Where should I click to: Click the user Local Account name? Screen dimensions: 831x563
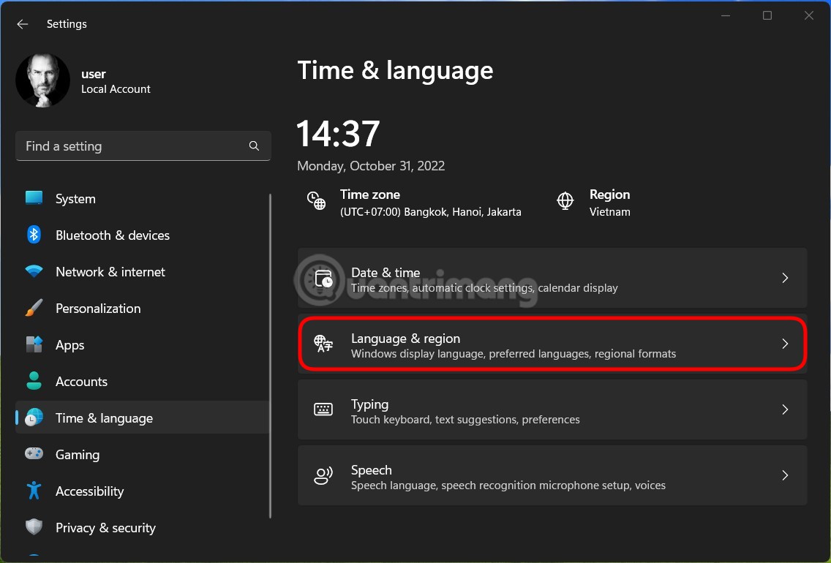[x=116, y=81]
